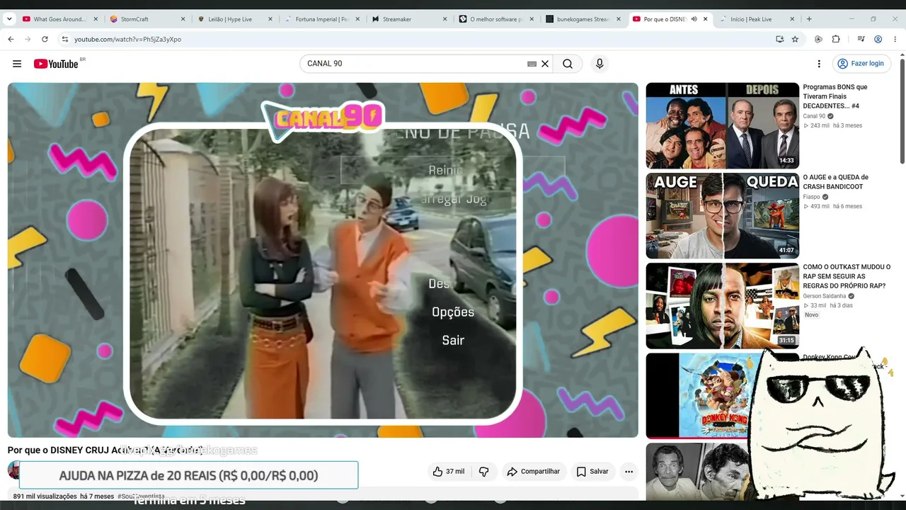Start voice search with the microphone
The image size is (906, 510).
point(600,64)
